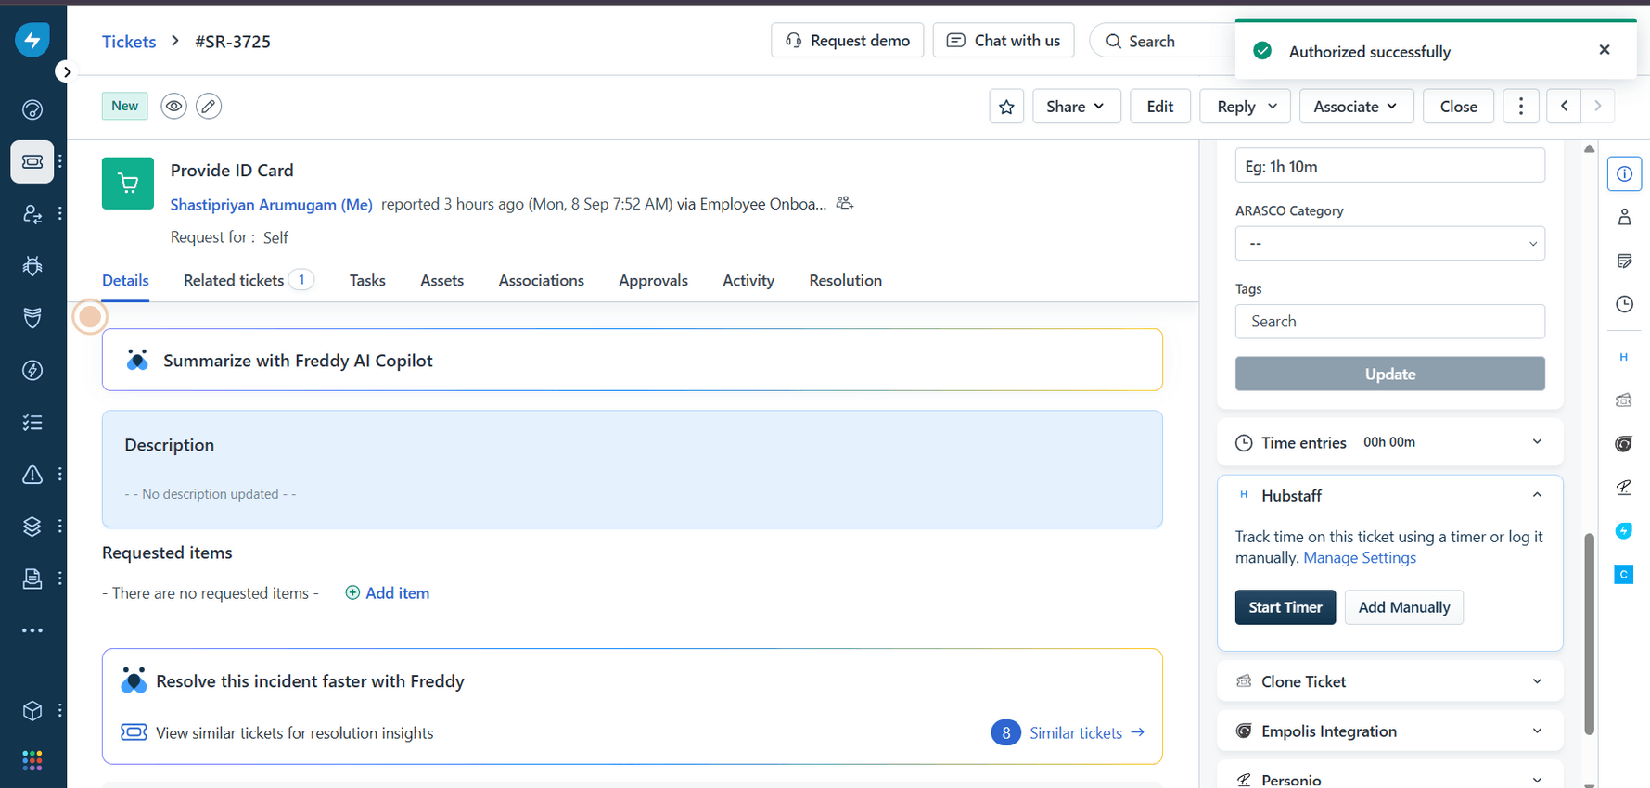Viewport: 1650px width, 788px height.
Task: Click the Request demo button
Action: click(x=847, y=41)
